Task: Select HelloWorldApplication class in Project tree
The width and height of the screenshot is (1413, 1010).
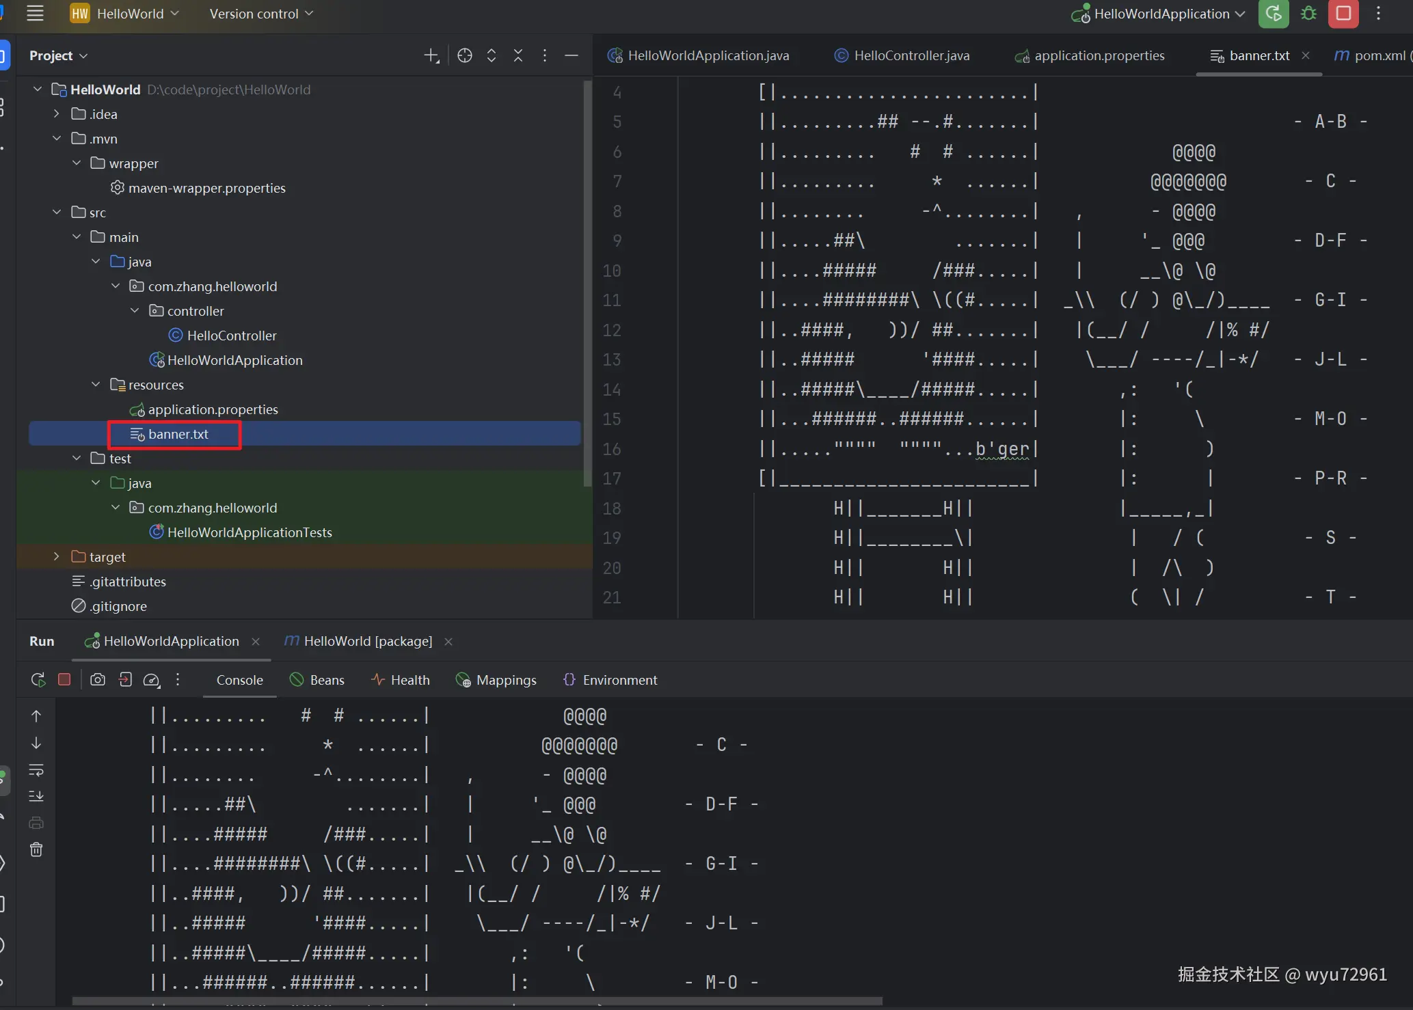Action: point(226,360)
